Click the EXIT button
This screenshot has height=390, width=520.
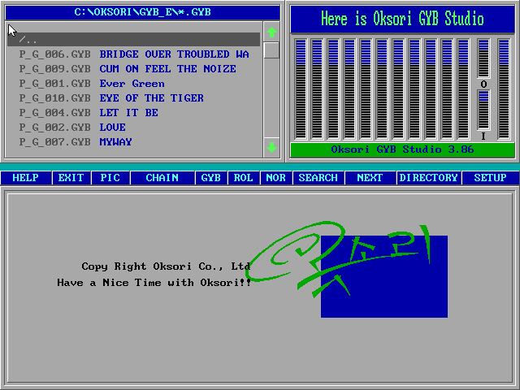coord(71,178)
